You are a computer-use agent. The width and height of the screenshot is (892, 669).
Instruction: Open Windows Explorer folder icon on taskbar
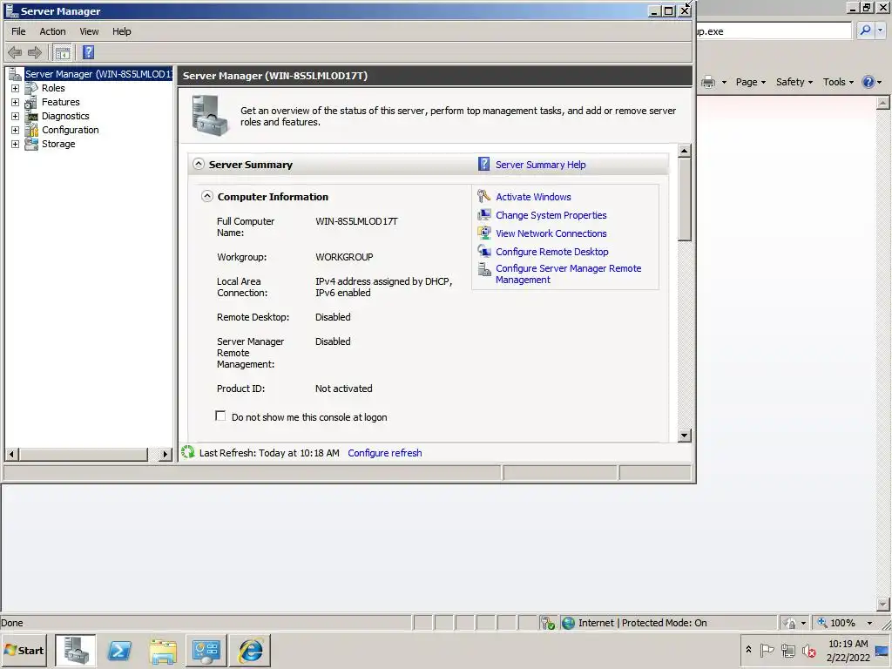[x=163, y=650]
